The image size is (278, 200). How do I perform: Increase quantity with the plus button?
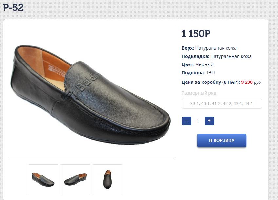click(x=209, y=121)
